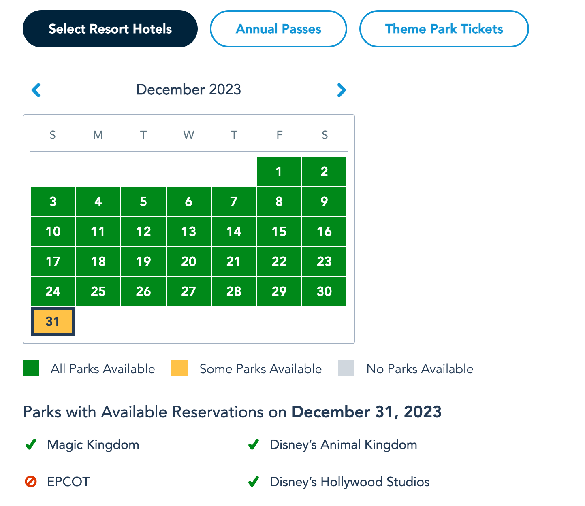Viewport: 585px width, 506px height.
Task: Advance to next month with right chevron
Action: click(x=342, y=90)
